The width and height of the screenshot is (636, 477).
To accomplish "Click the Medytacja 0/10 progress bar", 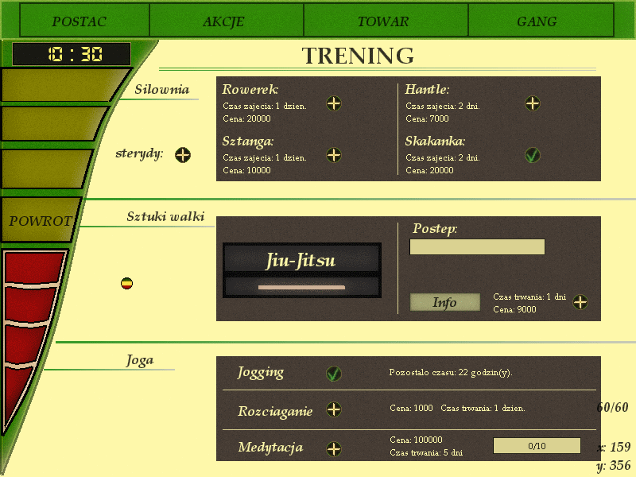I will click(x=537, y=446).
